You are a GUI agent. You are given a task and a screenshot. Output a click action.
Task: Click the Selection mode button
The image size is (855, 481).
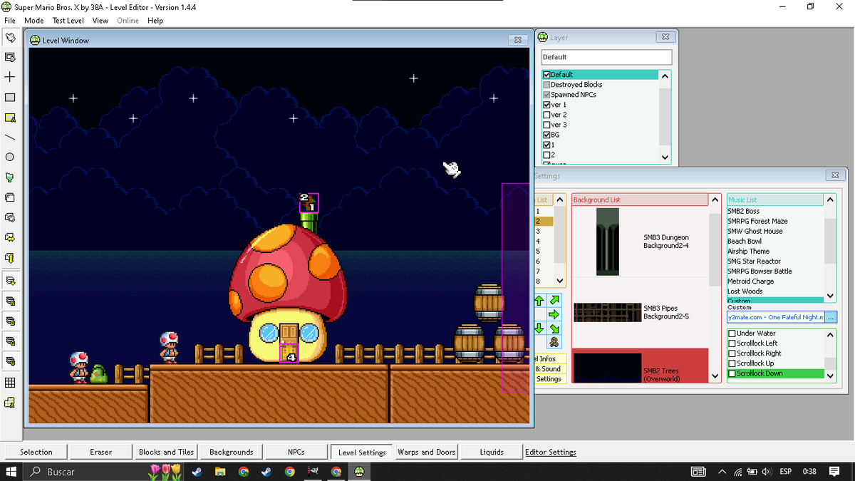click(x=36, y=452)
